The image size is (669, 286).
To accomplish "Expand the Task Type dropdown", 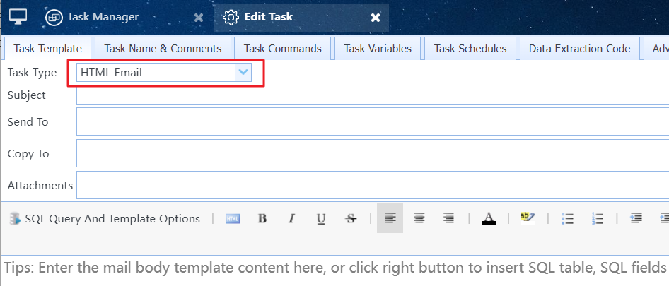I will 243,72.
